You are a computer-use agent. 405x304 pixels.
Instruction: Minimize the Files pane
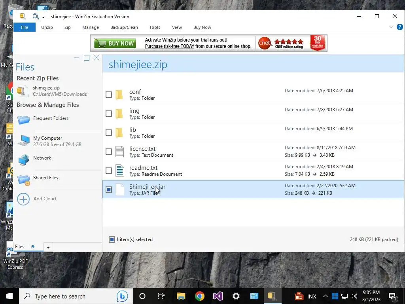pos(76,58)
